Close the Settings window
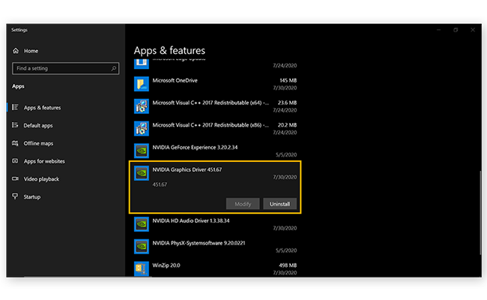The image size is (487, 300). pyautogui.click(x=473, y=30)
